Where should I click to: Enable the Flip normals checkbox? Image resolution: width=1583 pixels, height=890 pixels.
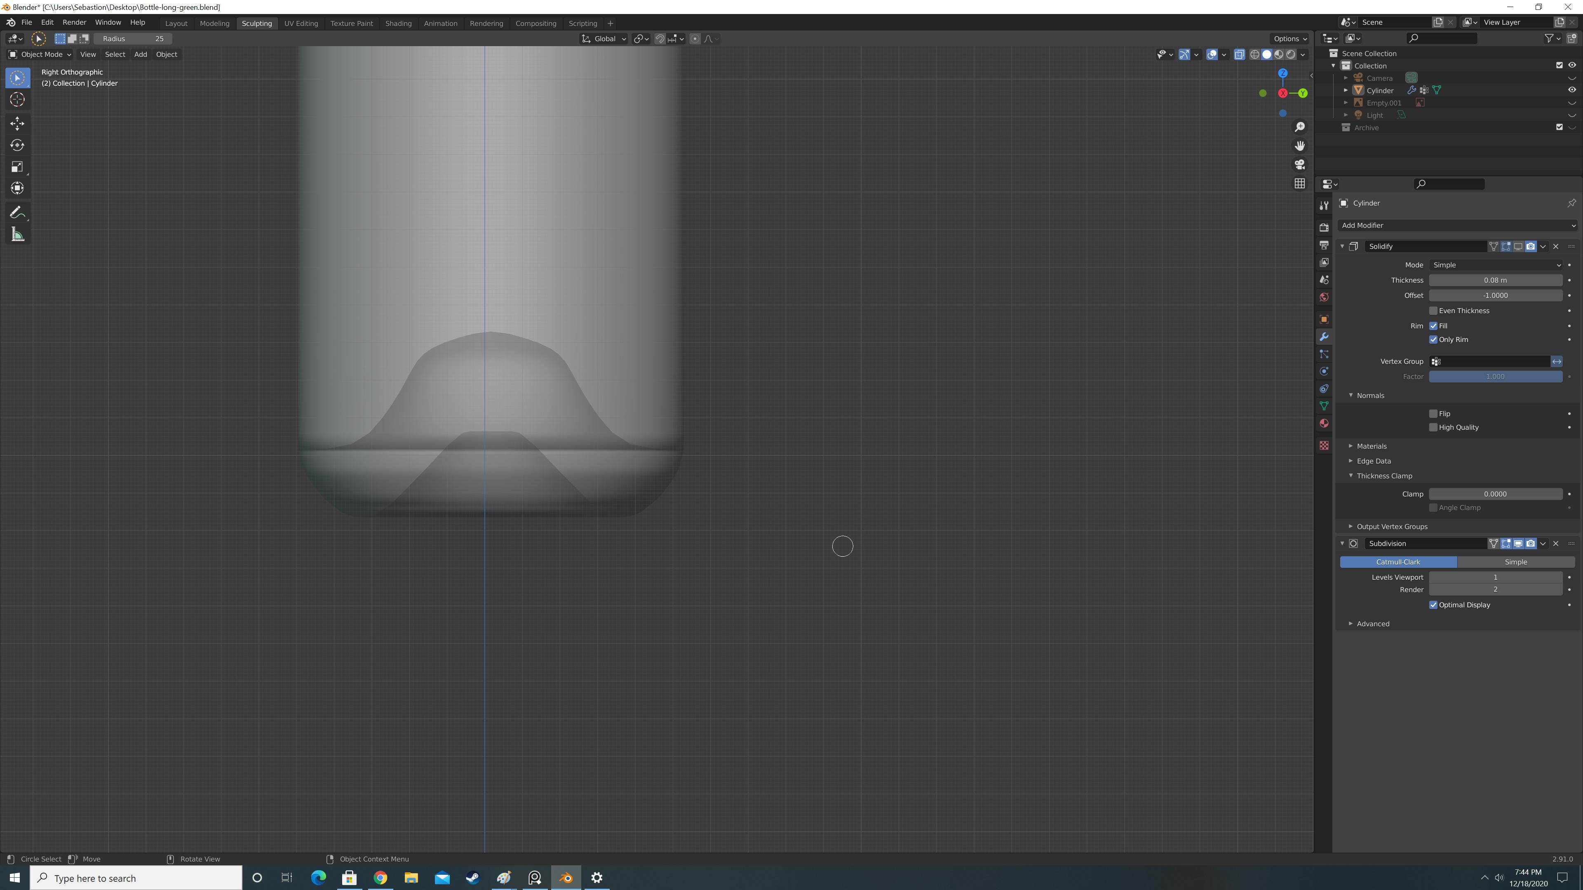[x=1433, y=414]
